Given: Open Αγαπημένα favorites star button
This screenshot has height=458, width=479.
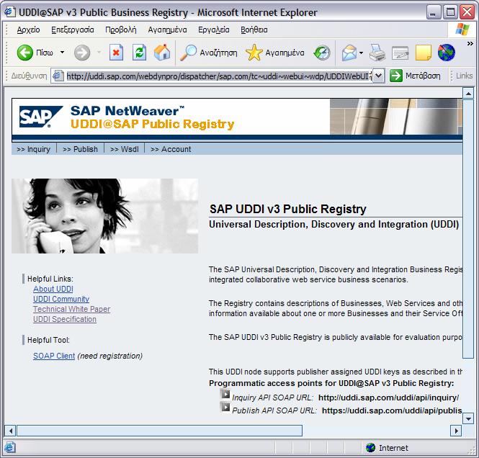Looking at the screenshot, I should click(275, 53).
